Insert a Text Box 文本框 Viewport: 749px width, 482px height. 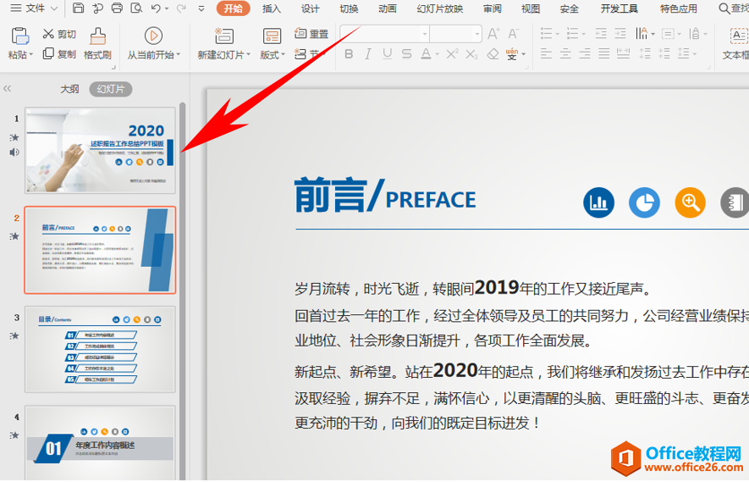click(x=736, y=43)
